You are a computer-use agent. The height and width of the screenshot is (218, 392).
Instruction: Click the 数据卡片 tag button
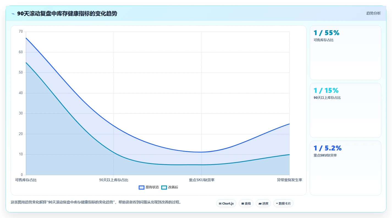[x=283, y=203]
